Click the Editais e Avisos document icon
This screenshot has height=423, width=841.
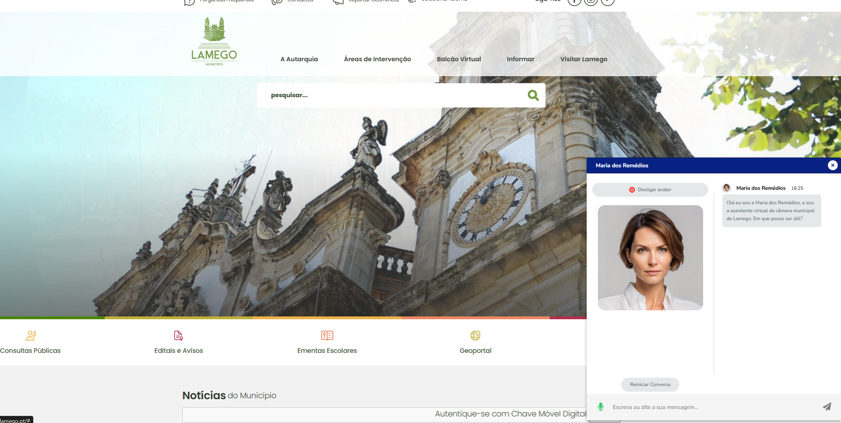179,336
